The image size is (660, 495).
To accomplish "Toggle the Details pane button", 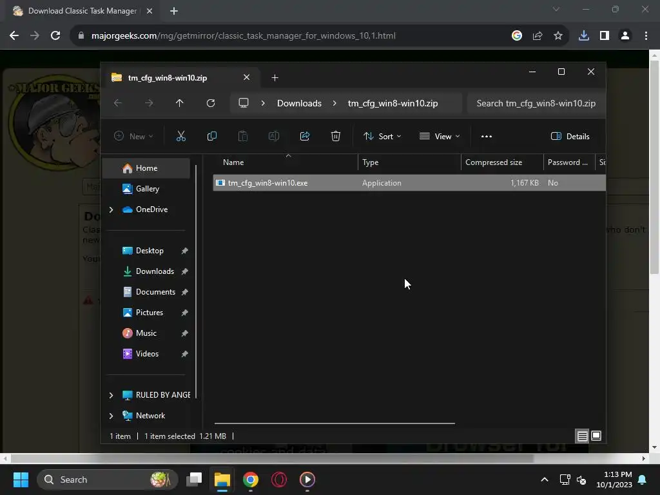I will pyautogui.click(x=570, y=137).
